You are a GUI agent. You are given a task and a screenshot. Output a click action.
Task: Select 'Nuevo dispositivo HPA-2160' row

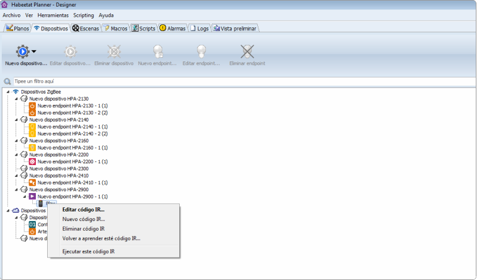[x=59, y=141]
